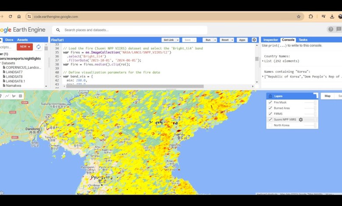
Task: Open the Earth Engine feedback icon
Action: click(339, 29)
